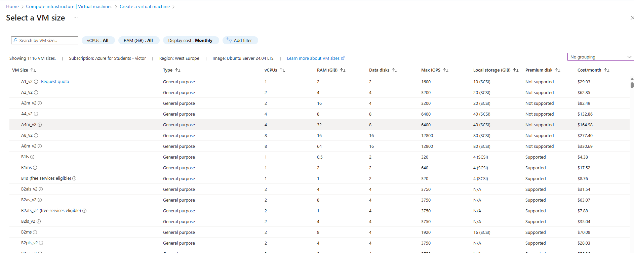The image size is (634, 253).
Task: Select the A2m_v2 VM size row
Action: click(x=319, y=103)
